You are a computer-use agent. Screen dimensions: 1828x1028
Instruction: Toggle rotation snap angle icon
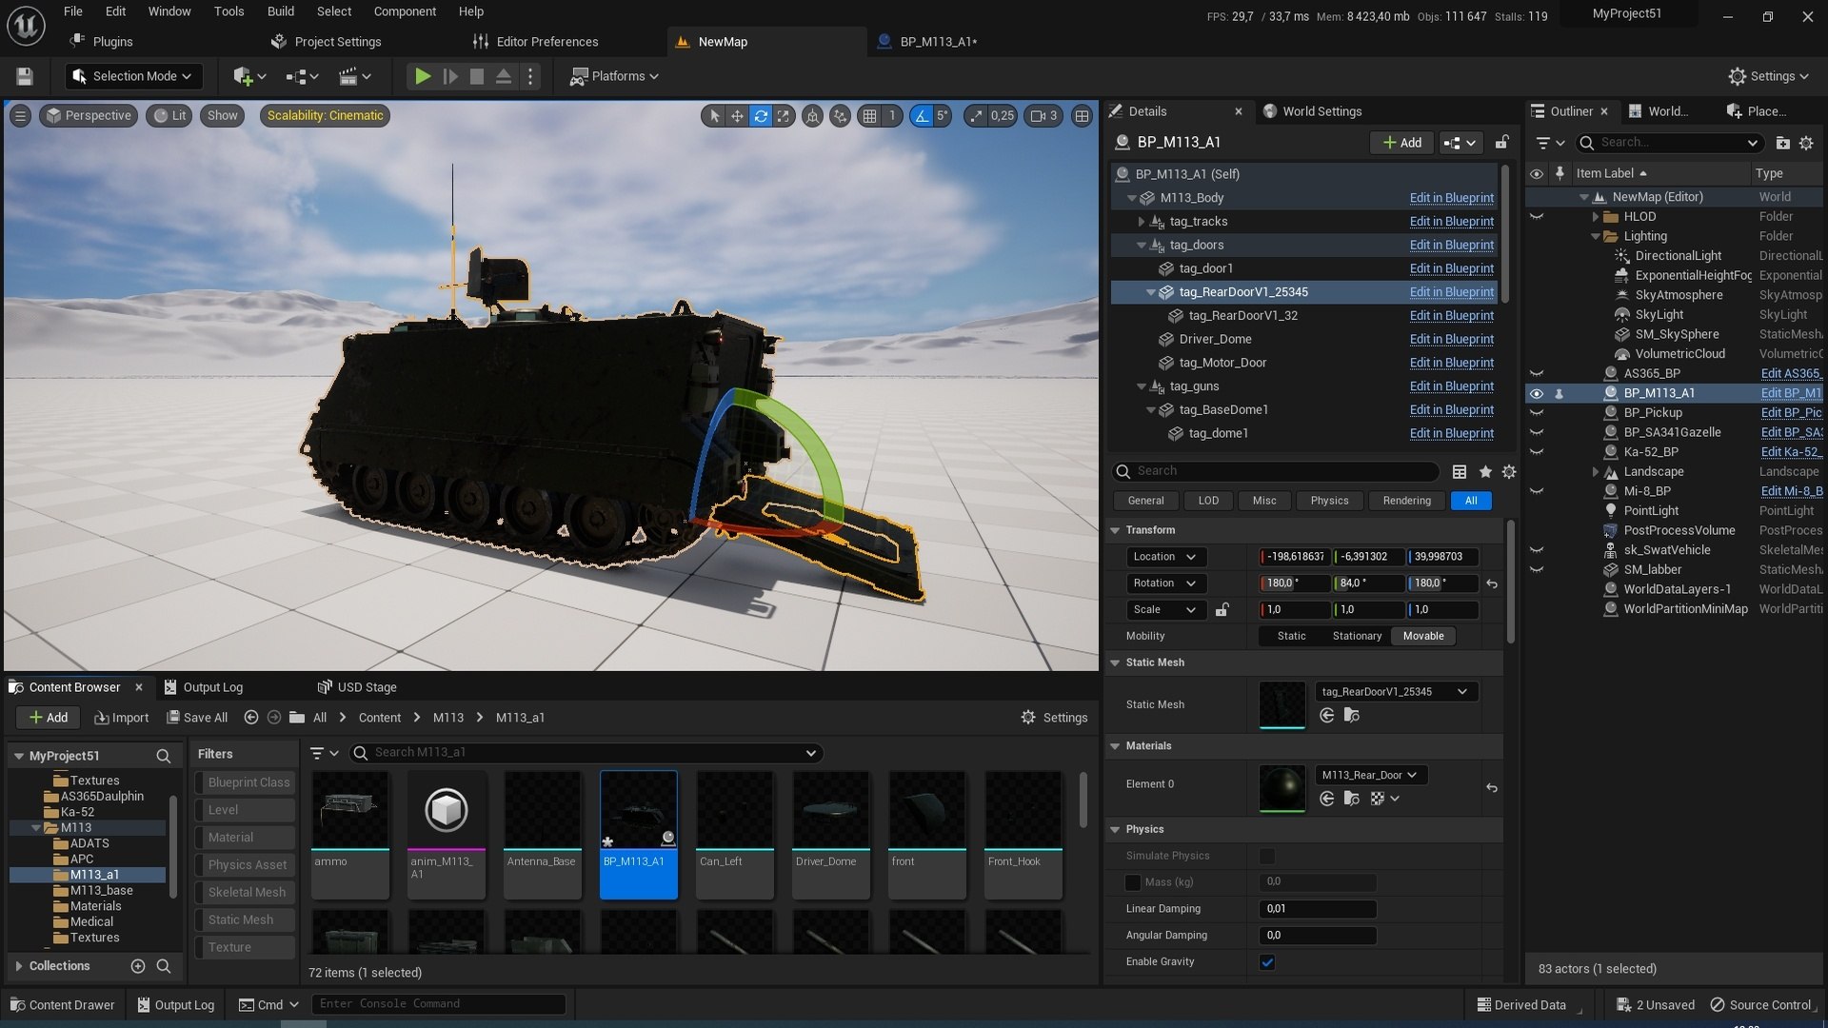(x=922, y=116)
